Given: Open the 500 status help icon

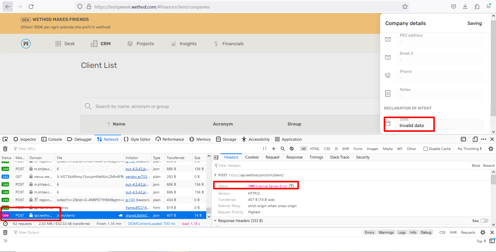Looking at the screenshot, I should [291, 186].
